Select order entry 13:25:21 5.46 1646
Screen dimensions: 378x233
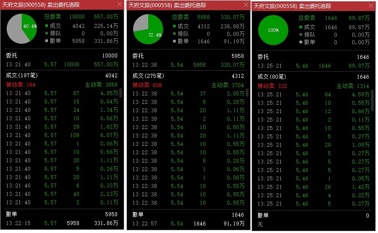pyautogui.click(x=313, y=66)
